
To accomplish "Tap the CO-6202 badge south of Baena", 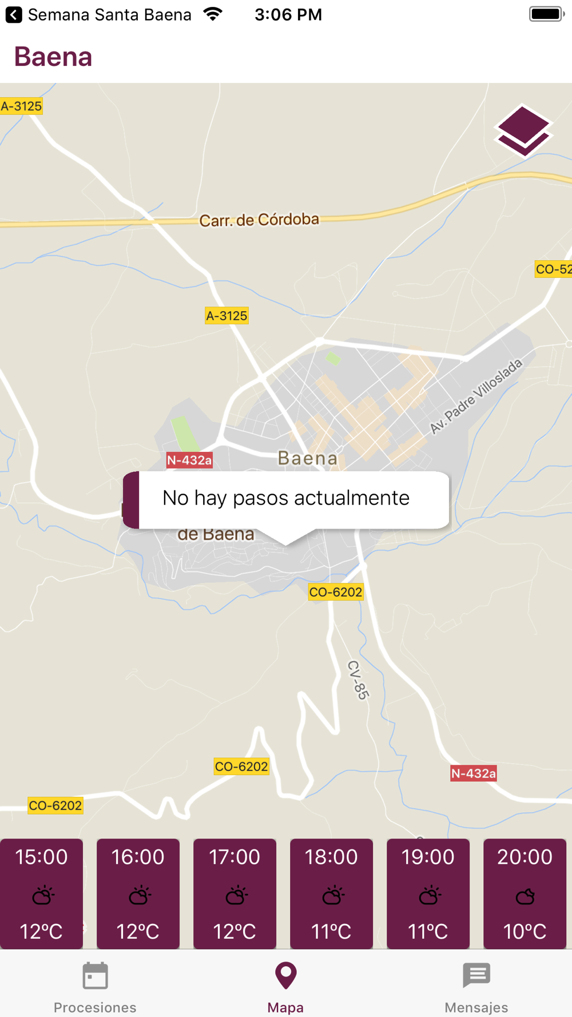I will (x=336, y=592).
